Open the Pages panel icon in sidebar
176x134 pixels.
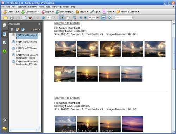5,25
